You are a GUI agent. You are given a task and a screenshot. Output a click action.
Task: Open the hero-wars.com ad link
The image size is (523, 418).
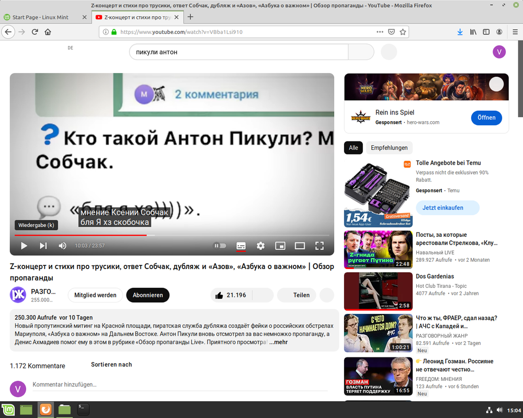click(x=423, y=122)
